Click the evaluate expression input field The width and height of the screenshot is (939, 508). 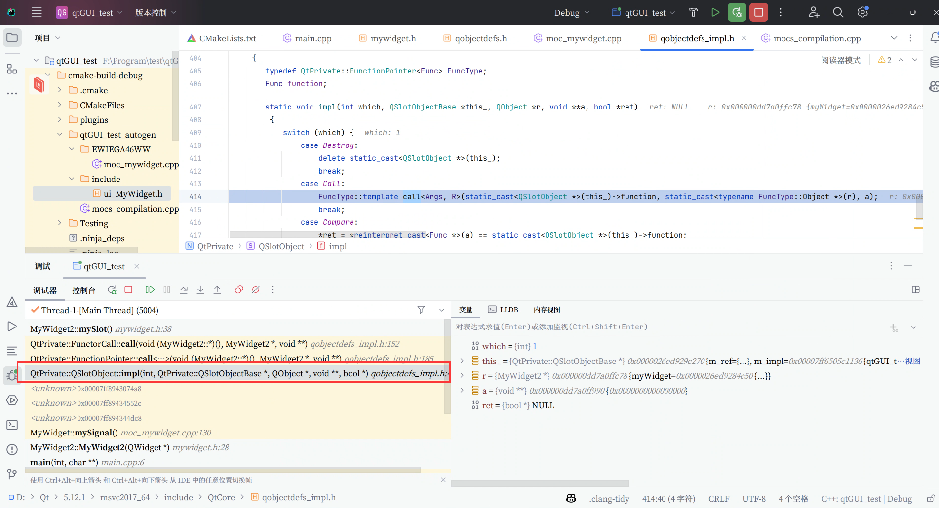click(x=669, y=327)
